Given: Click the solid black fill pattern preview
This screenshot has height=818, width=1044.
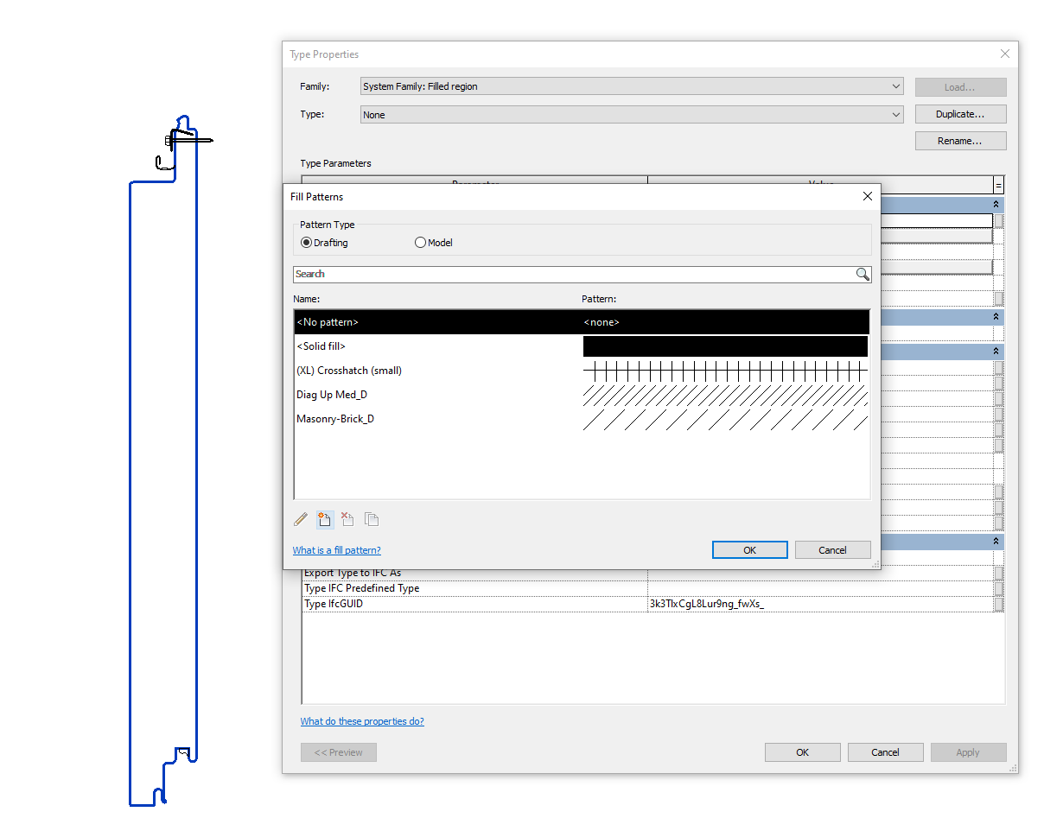Looking at the screenshot, I should click(725, 346).
